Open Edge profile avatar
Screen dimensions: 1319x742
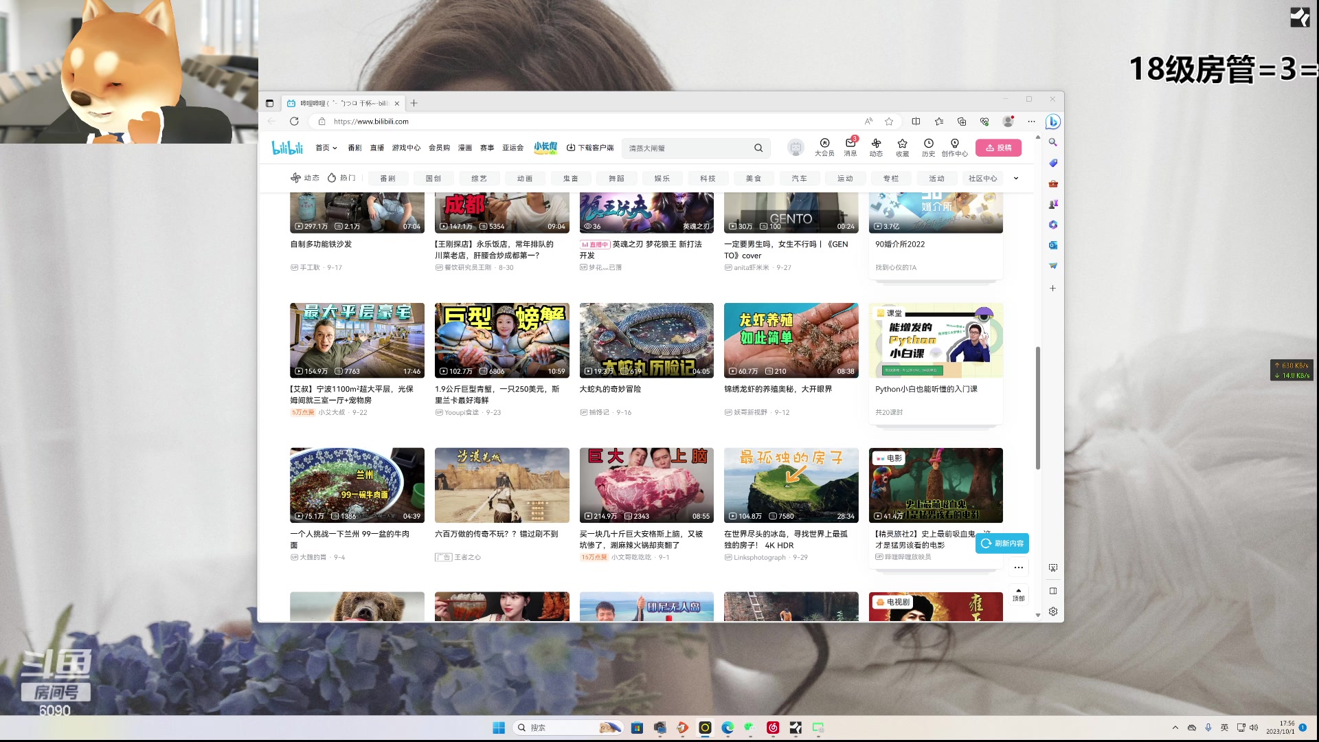1008,122
